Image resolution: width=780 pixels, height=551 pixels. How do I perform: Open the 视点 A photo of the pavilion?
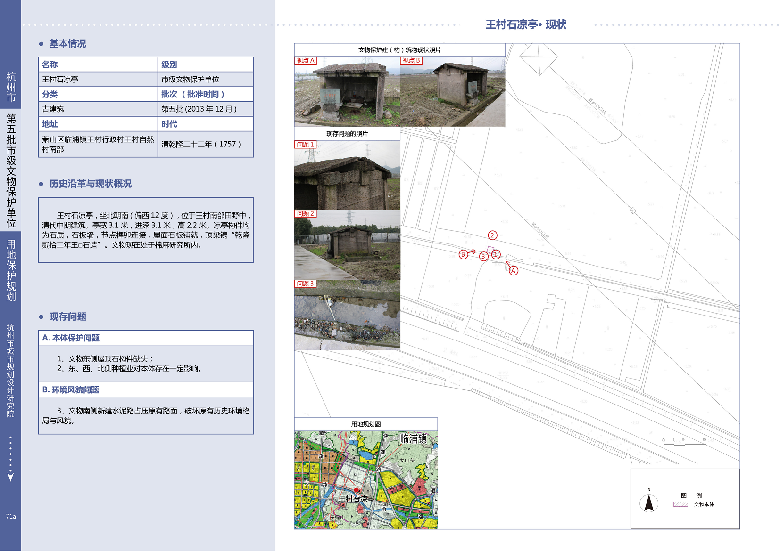point(347,92)
